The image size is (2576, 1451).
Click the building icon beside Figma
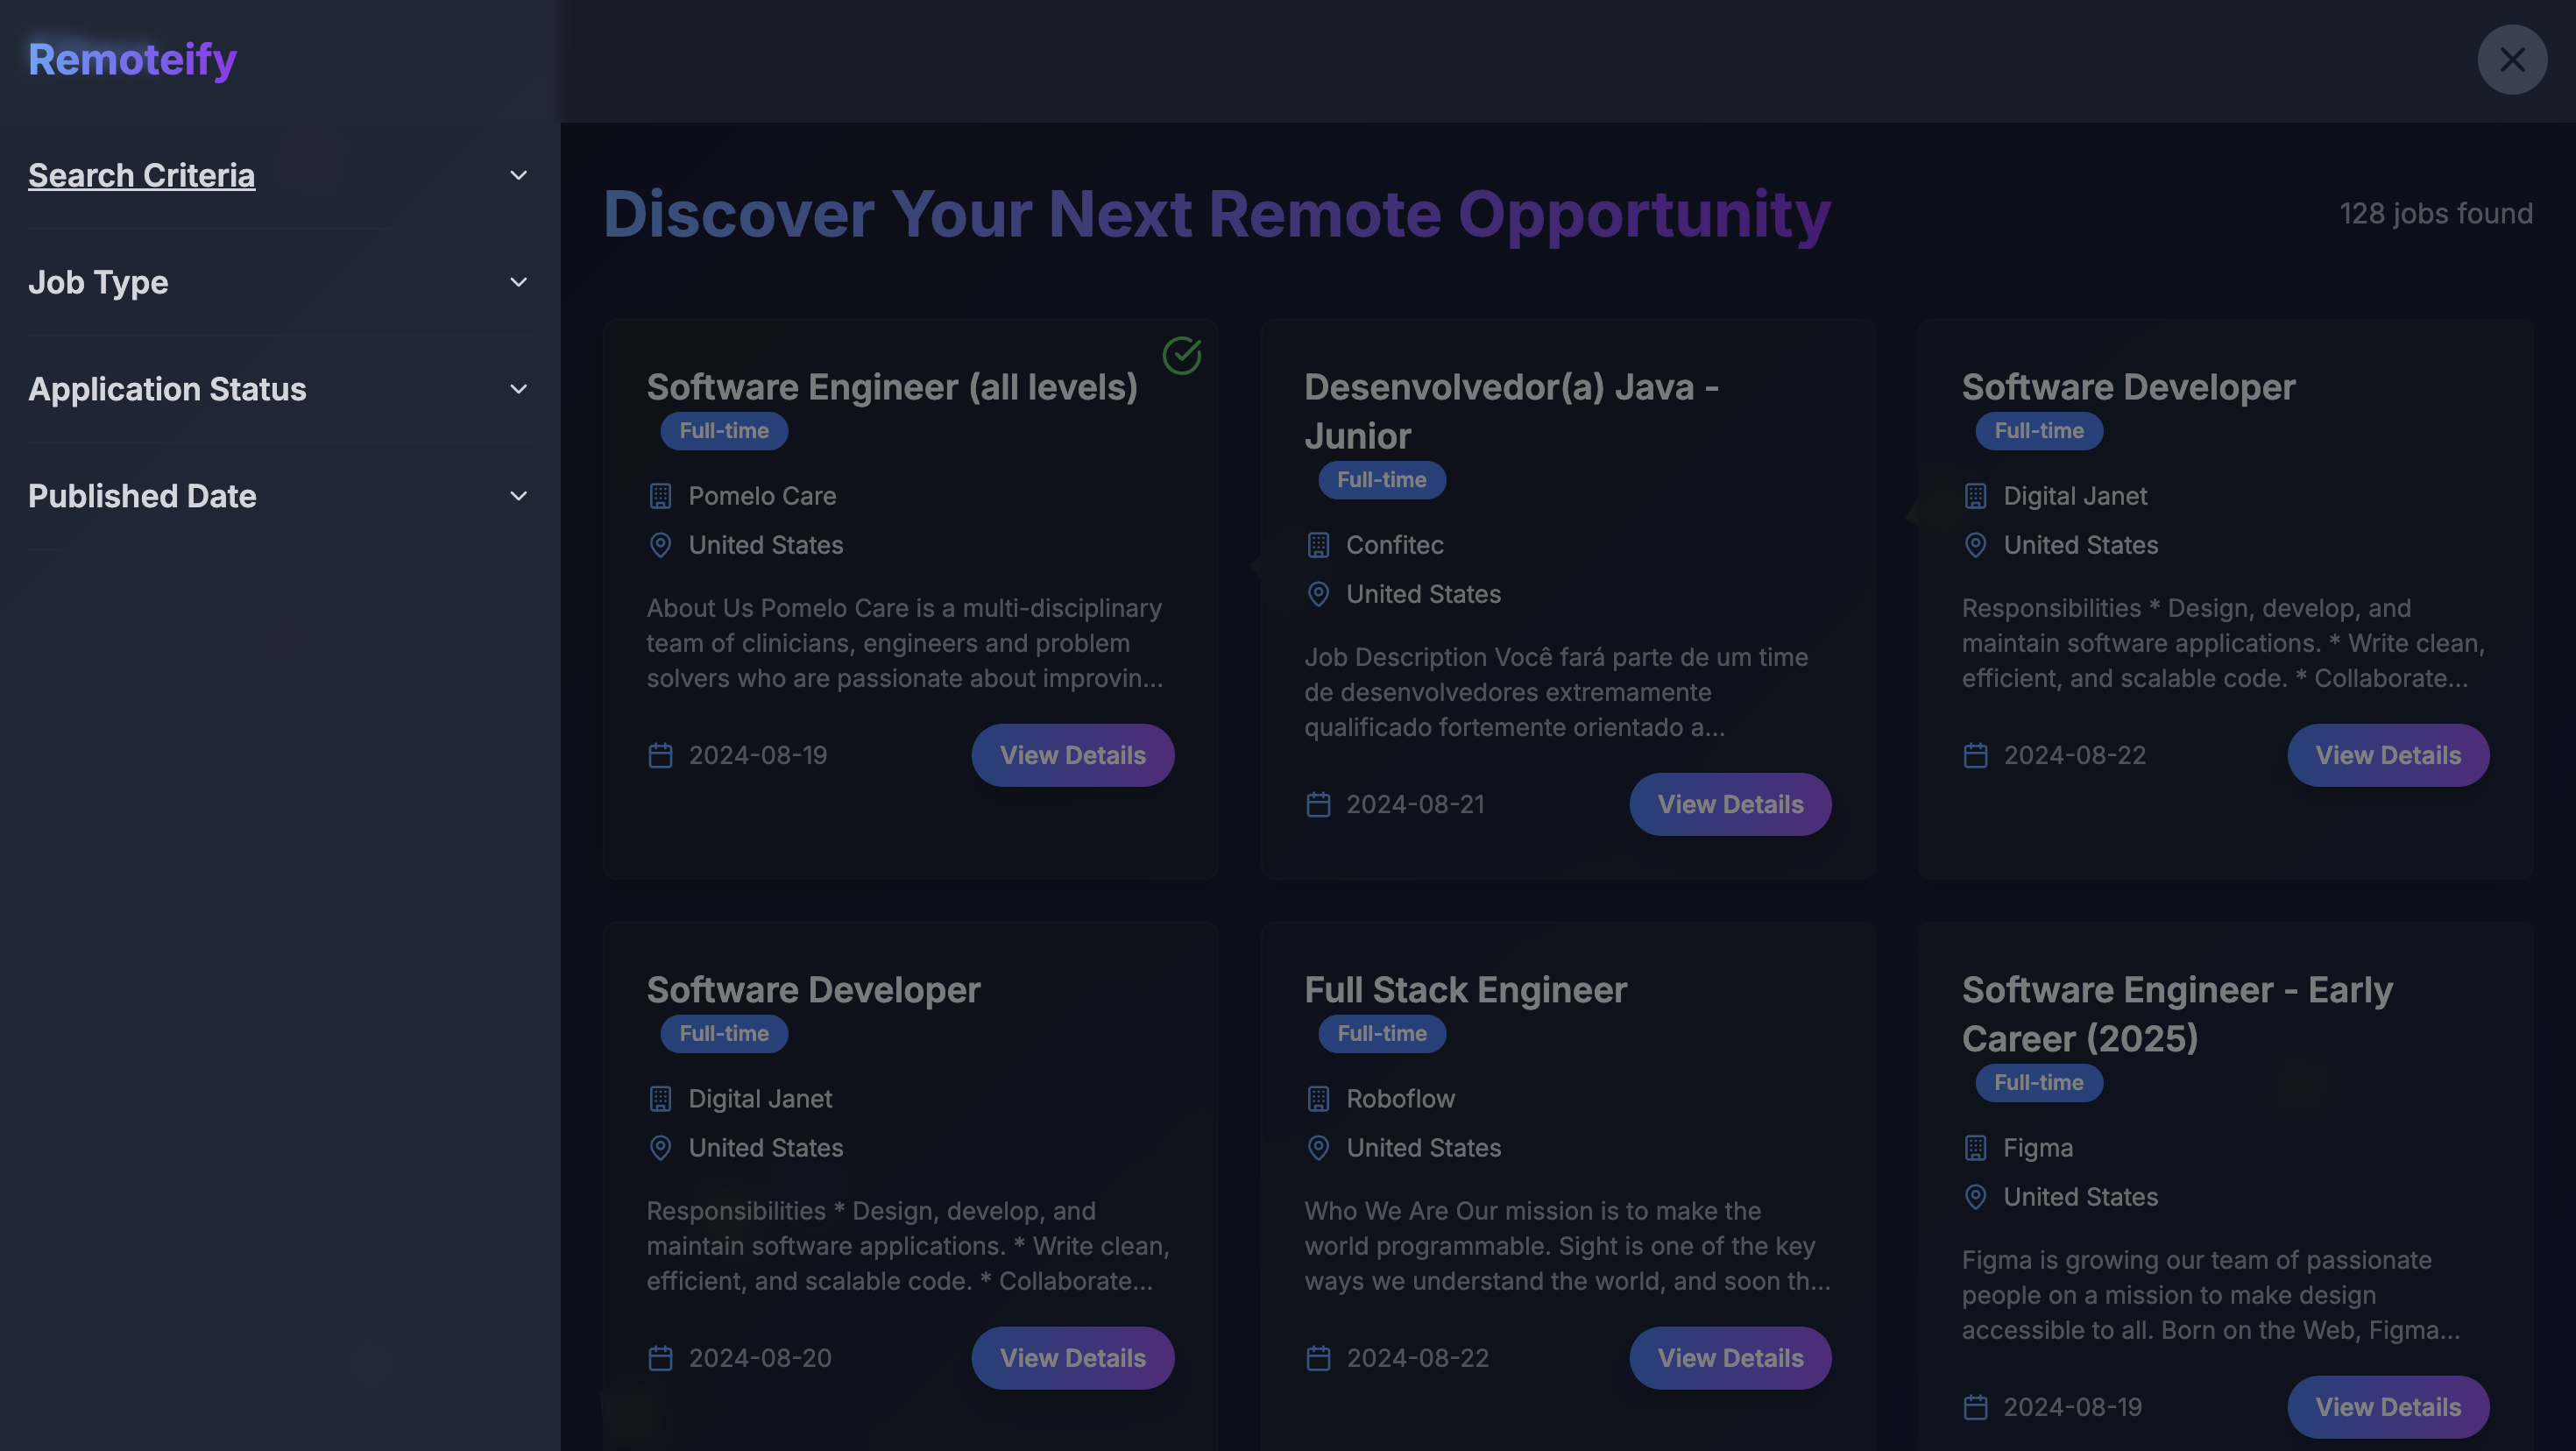(1975, 1148)
